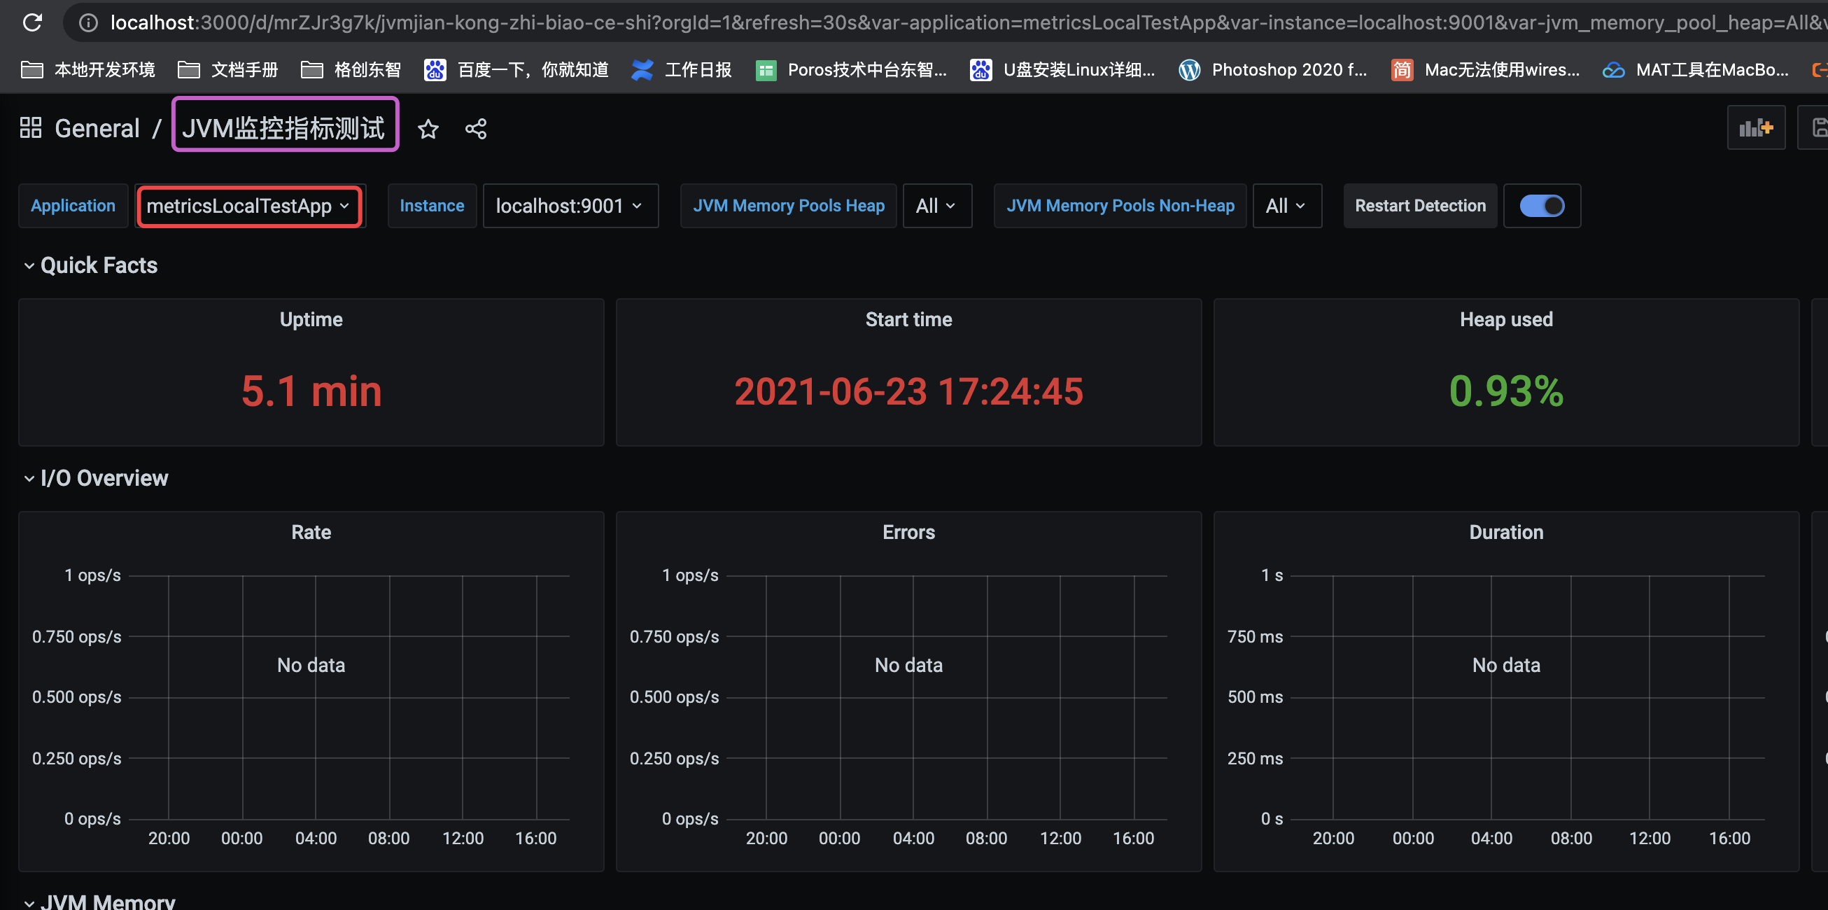The image size is (1828, 910).
Task: Open the 本地开发环境 bookmark folder
Action: [x=88, y=69]
